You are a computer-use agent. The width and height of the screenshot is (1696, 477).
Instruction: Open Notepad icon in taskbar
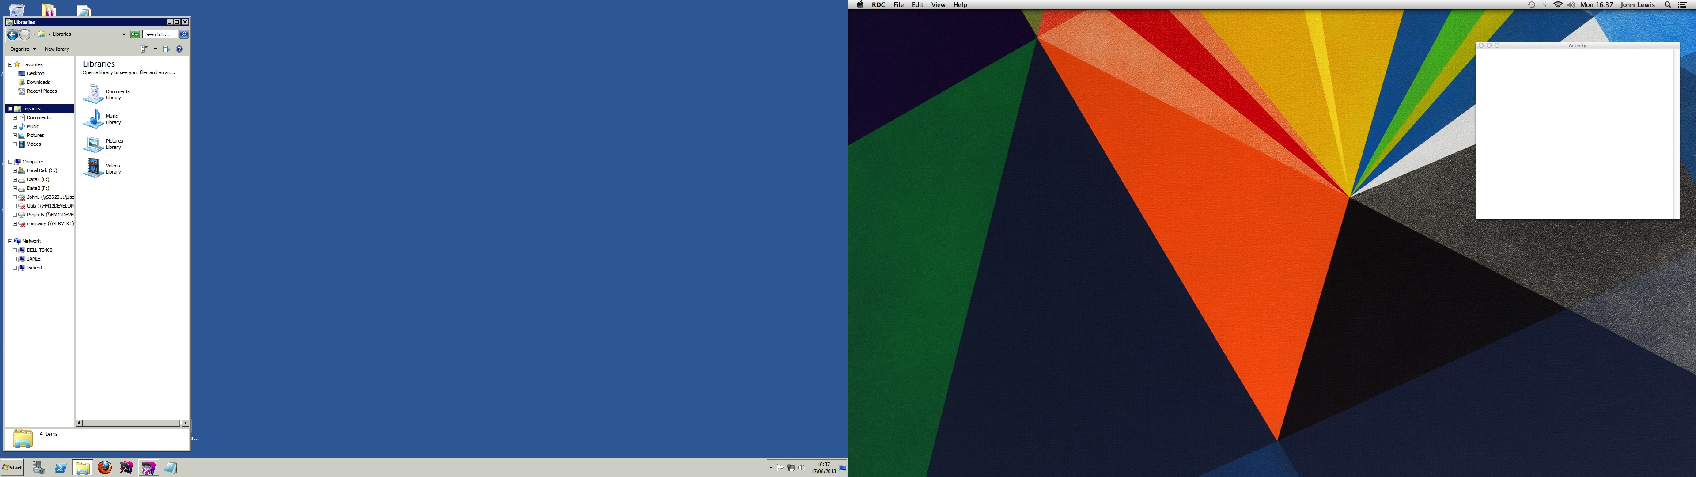point(170,467)
